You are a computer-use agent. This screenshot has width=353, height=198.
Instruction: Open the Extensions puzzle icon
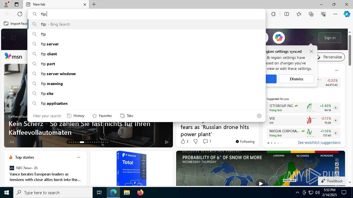point(273,14)
